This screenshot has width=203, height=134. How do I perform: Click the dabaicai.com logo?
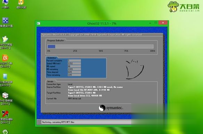(x=184, y=7)
